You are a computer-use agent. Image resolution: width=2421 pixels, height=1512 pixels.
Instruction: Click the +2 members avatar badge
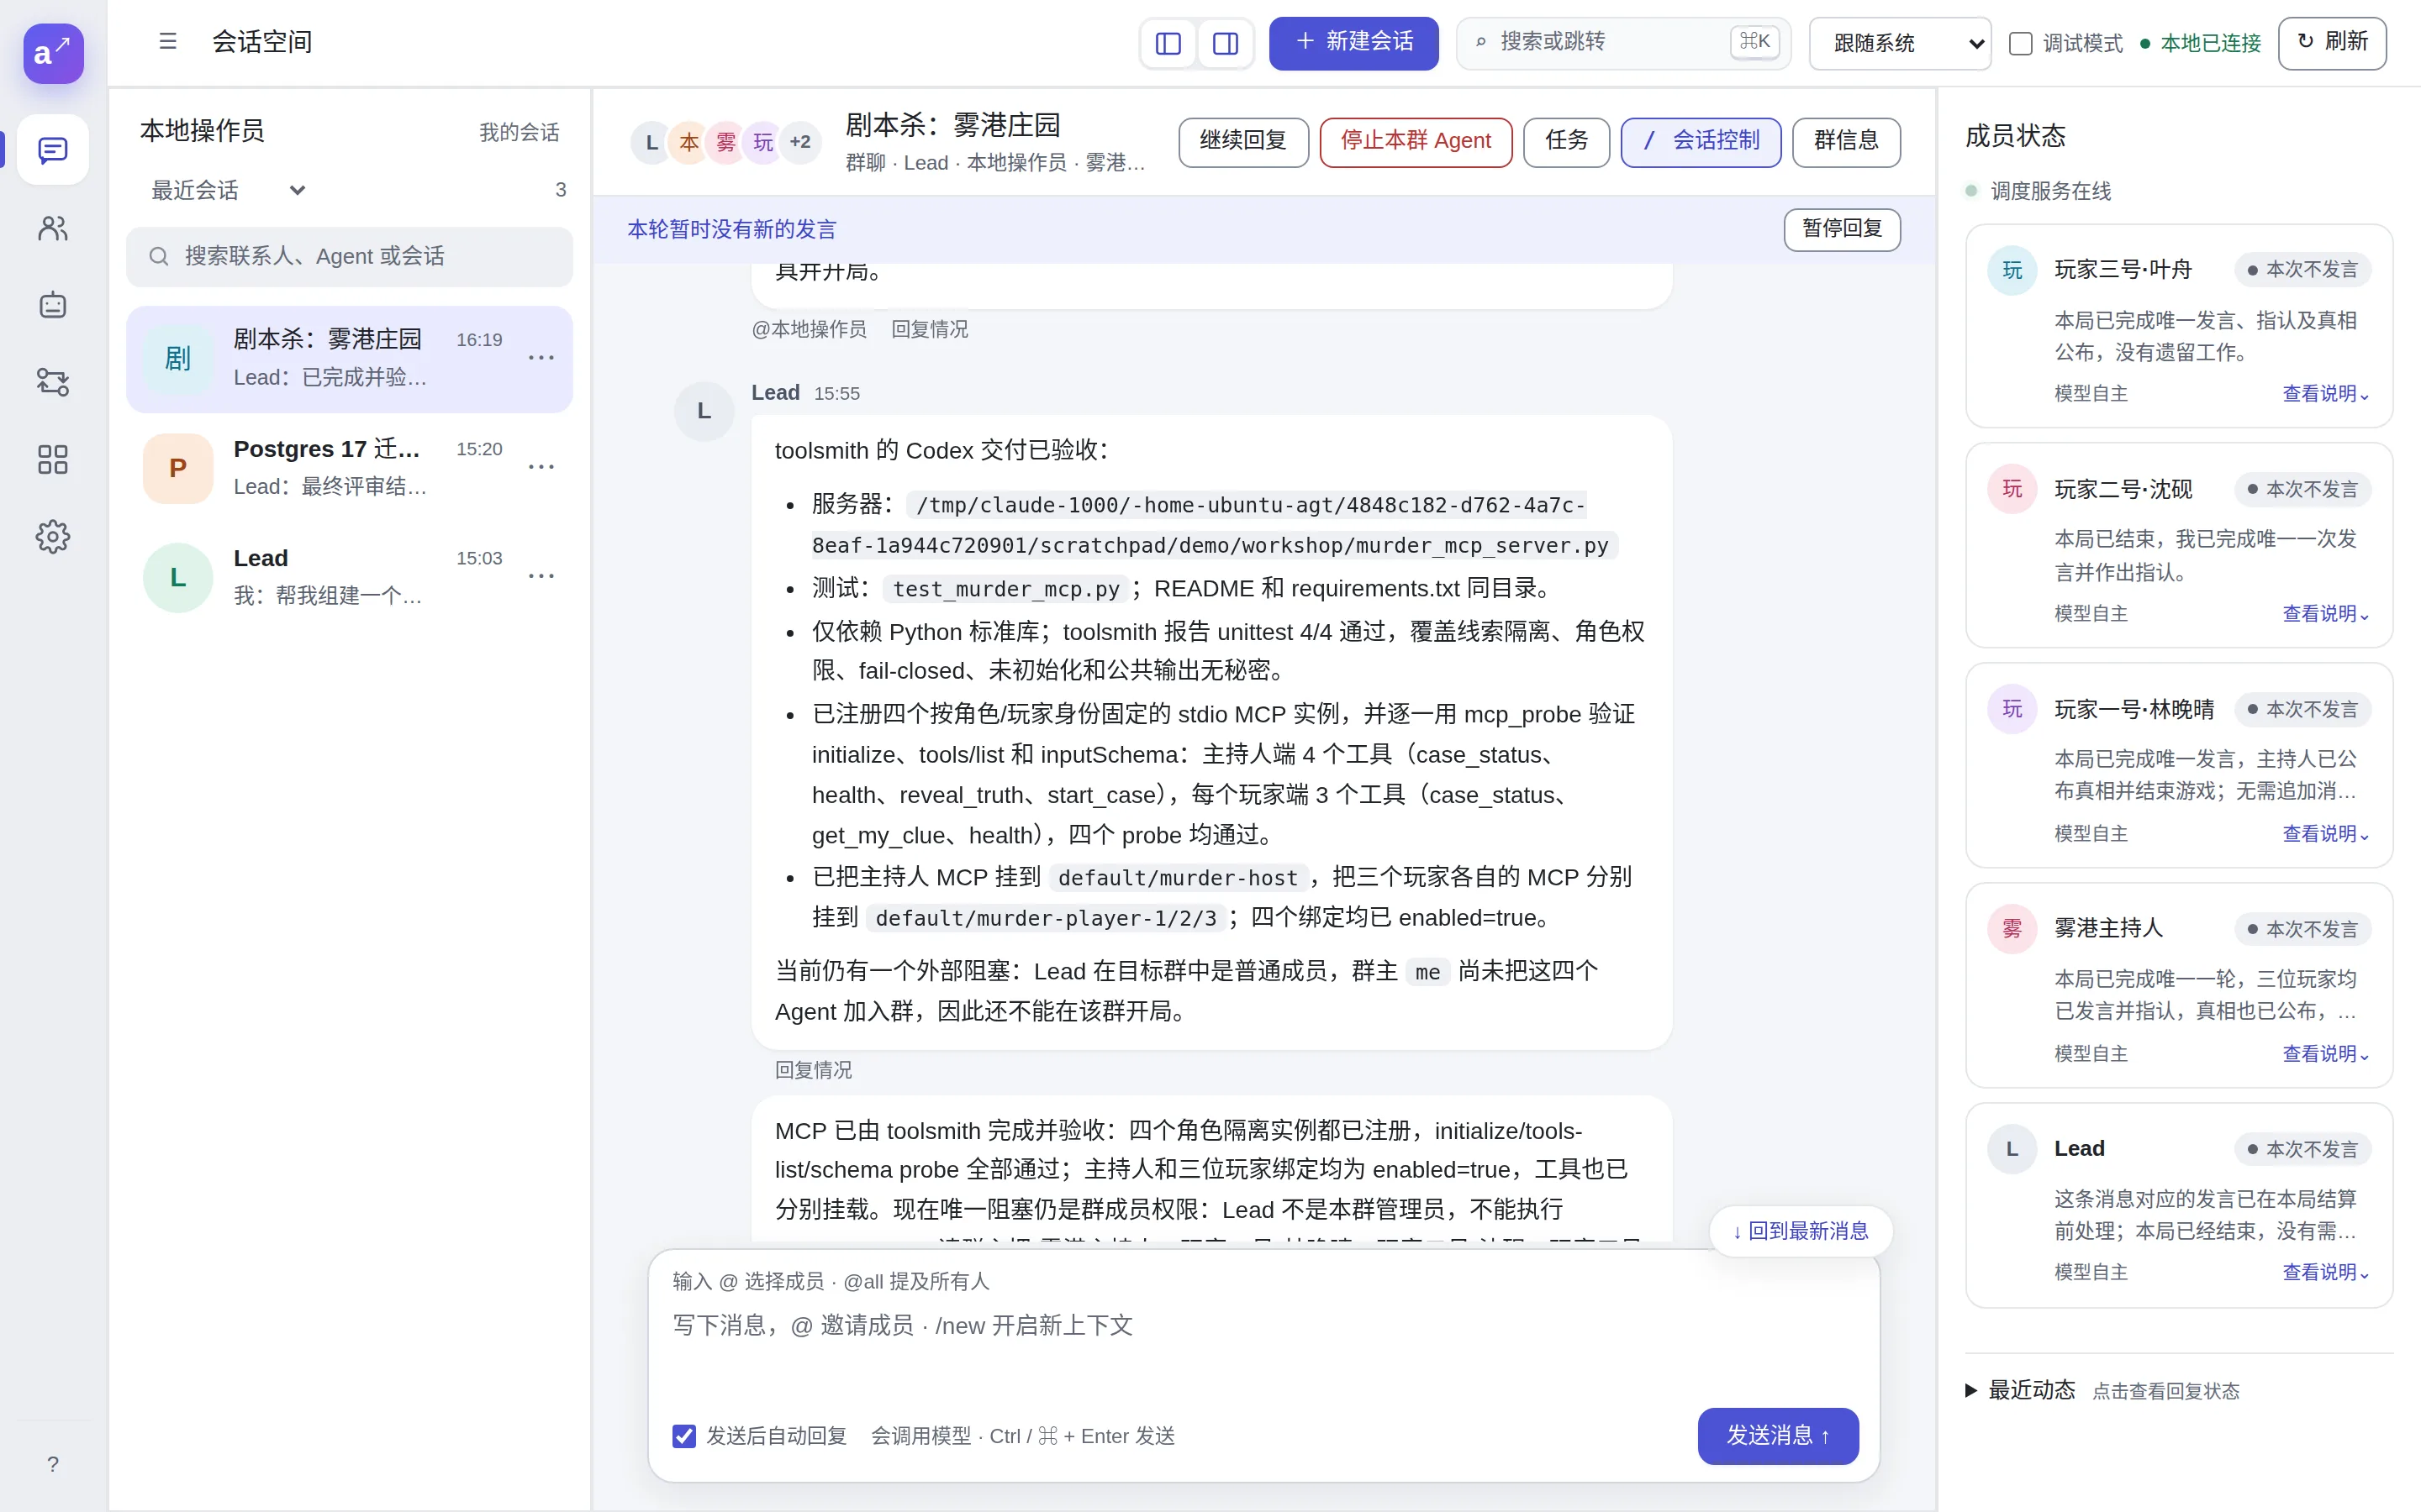(x=800, y=142)
